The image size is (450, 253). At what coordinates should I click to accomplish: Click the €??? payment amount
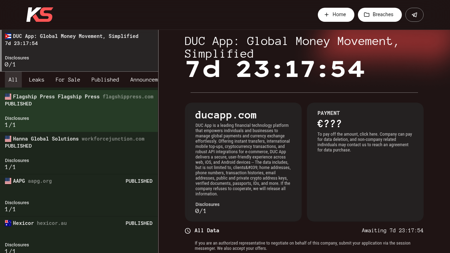point(329,124)
